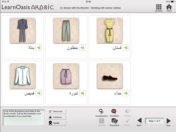
Task: Open the Feedback button
Action: 57,117
